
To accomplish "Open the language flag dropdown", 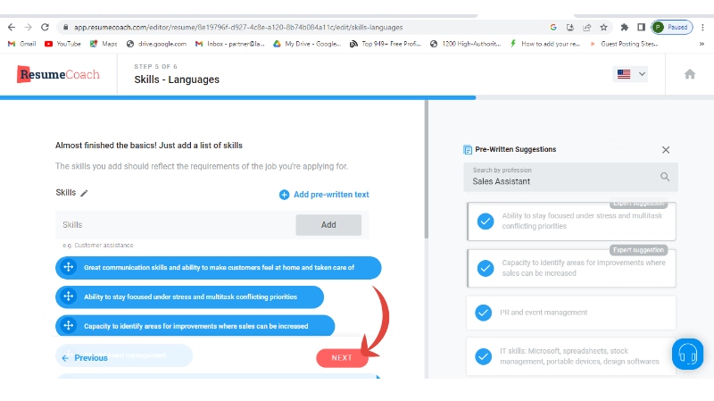I will (630, 74).
